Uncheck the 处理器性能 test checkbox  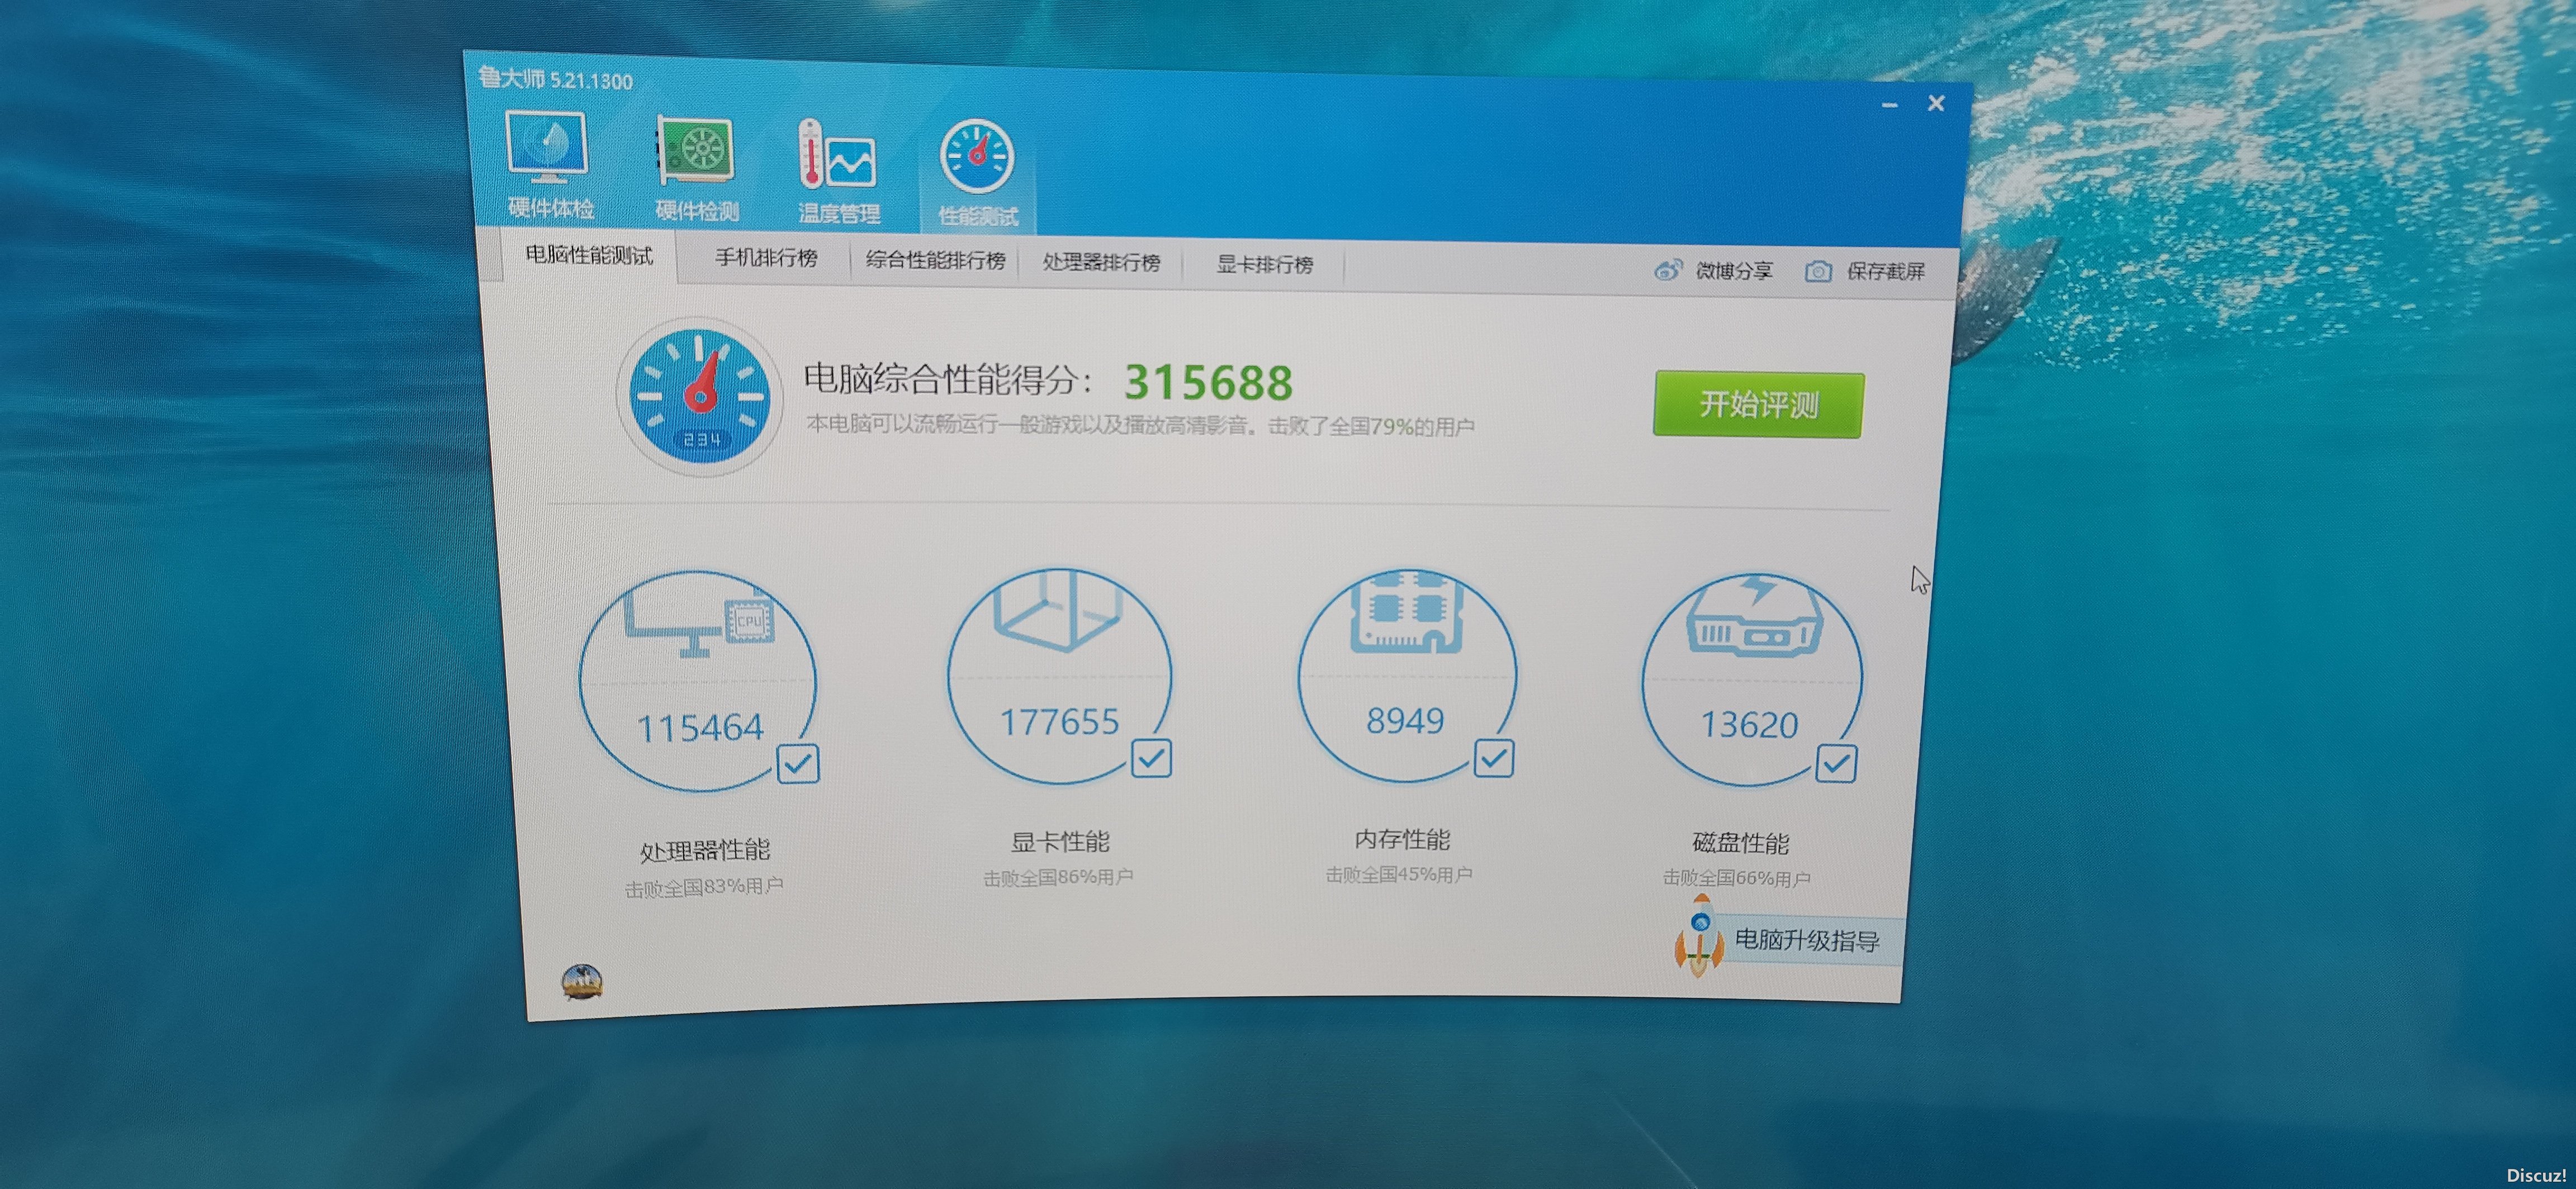pyautogui.click(x=798, y=764)
